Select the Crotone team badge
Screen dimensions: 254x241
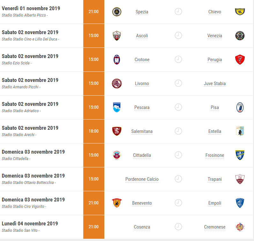pos(117,60)
